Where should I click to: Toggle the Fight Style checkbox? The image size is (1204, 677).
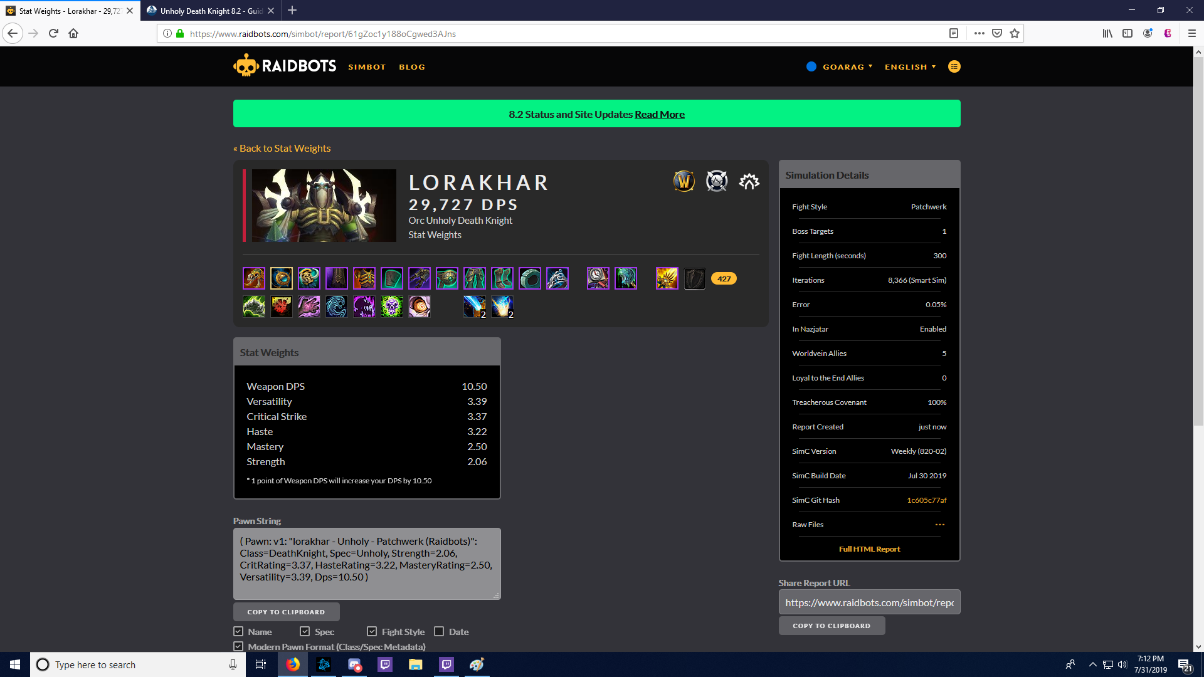point(372,631)
